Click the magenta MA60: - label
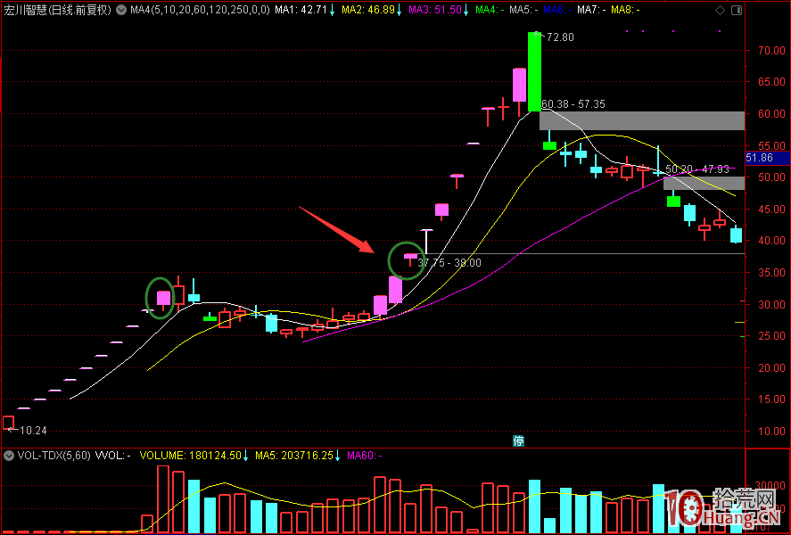 coord(365,456)
